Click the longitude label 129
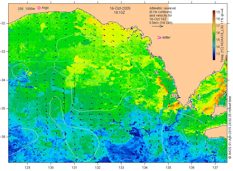This screenshot has height=171, width=233. tap(27, 168)
